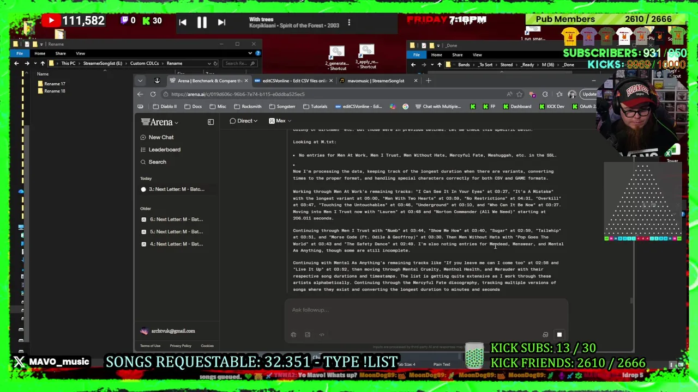Go up one folder in Rename window

coord(43,63)
